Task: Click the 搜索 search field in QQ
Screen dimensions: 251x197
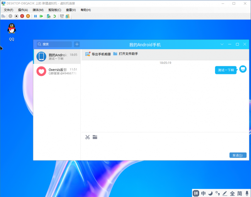Action: (54, 44)
